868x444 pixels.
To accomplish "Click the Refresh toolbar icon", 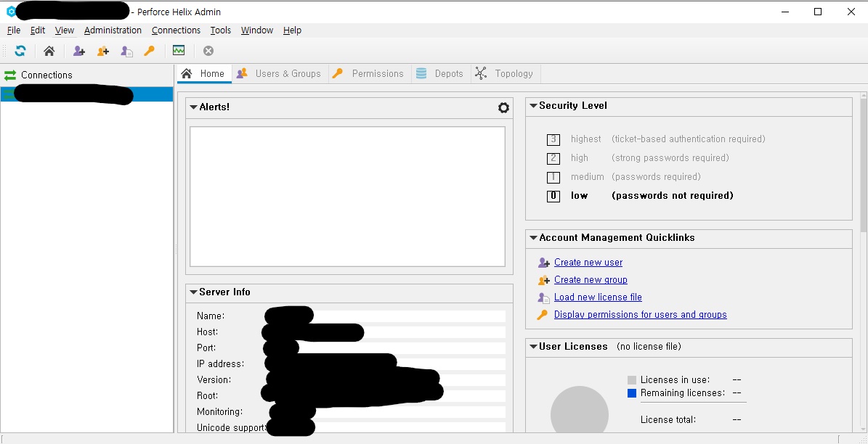I will (20, 51).
